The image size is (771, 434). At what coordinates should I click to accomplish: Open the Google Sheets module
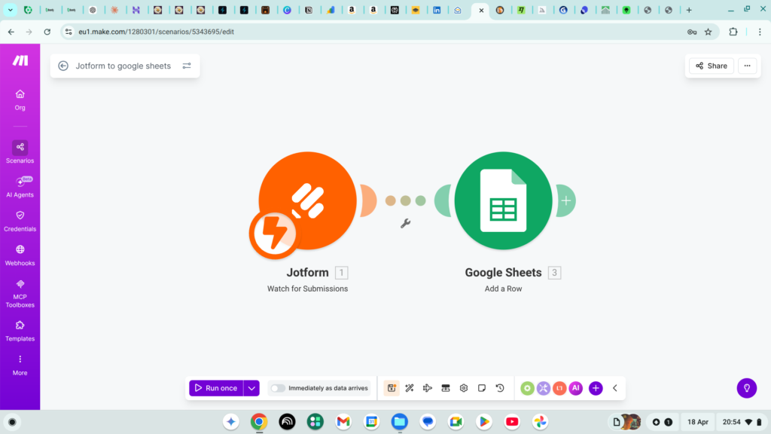pos(503,200)
